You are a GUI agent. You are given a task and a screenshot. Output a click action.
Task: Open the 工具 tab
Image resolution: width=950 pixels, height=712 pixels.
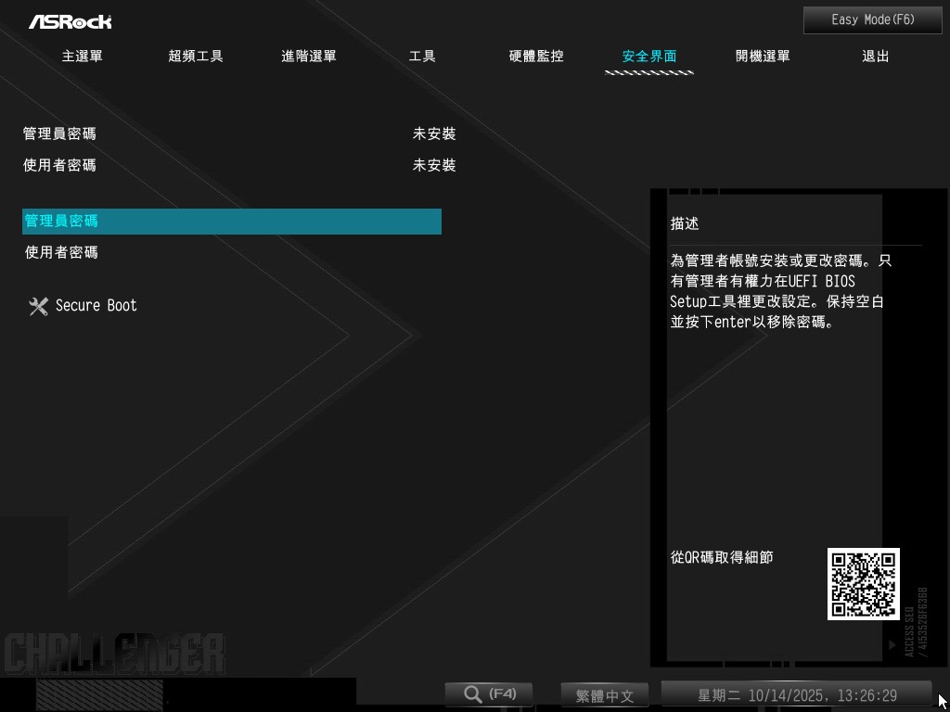(x=422, y=57)
